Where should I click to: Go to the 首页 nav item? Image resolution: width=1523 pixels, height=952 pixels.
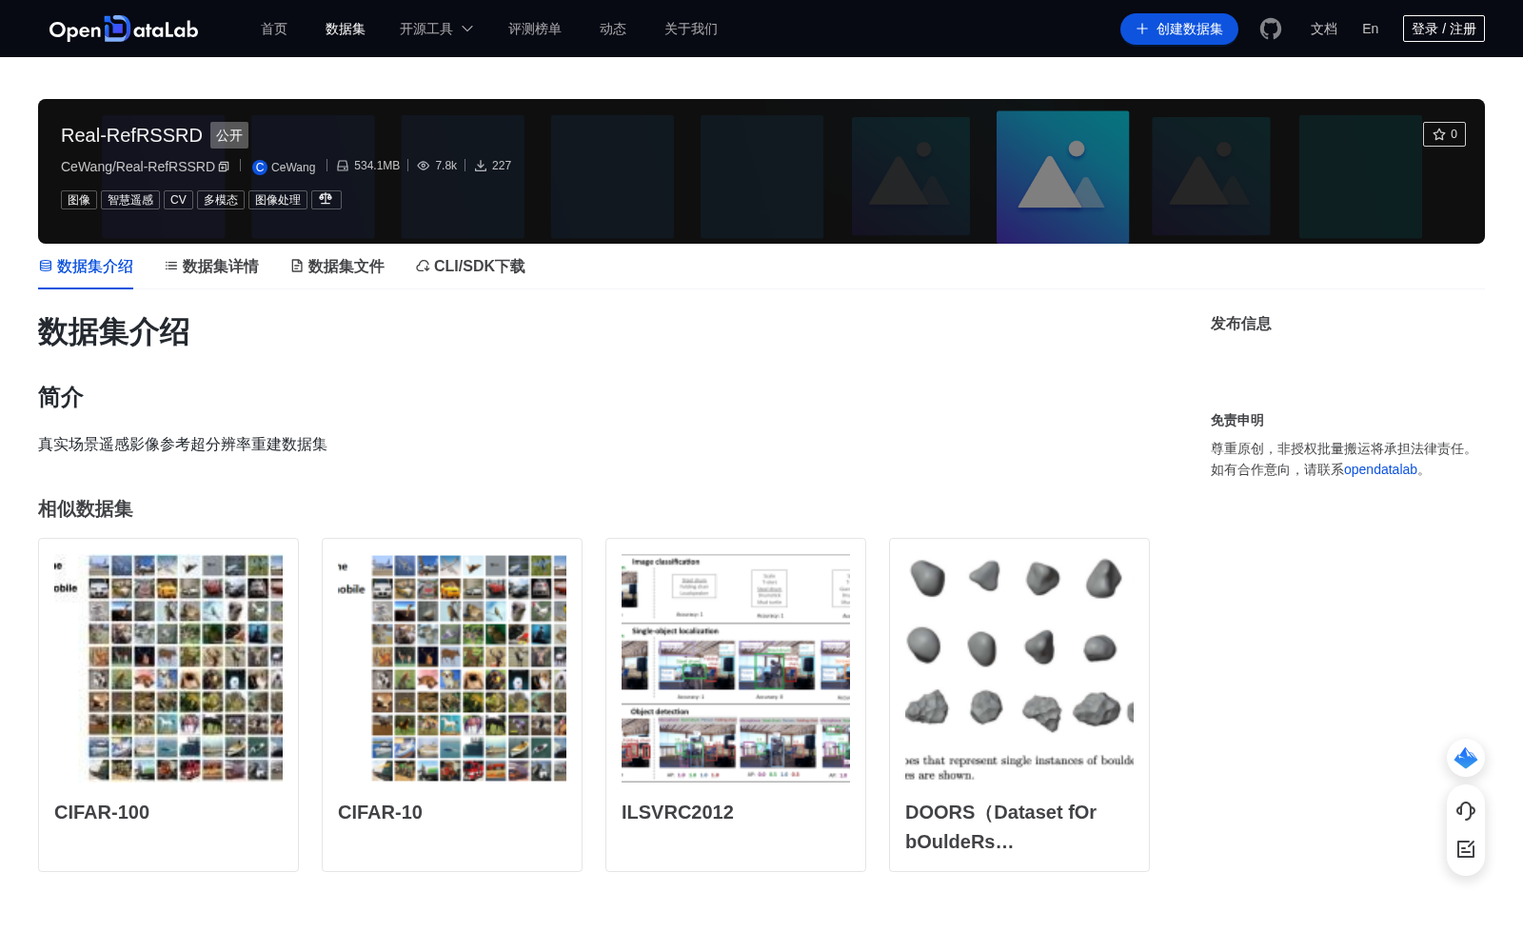pos(274,29)
